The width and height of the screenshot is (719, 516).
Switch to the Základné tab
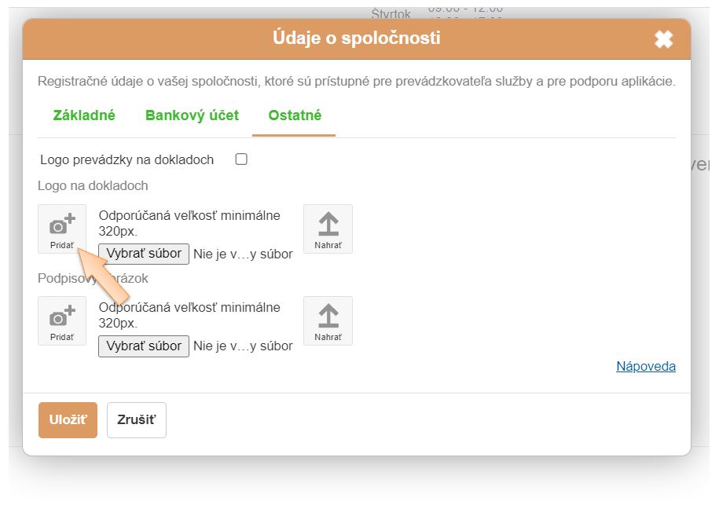point(84,115)
